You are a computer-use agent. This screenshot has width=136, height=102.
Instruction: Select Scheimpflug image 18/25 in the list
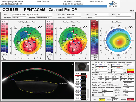81,79
